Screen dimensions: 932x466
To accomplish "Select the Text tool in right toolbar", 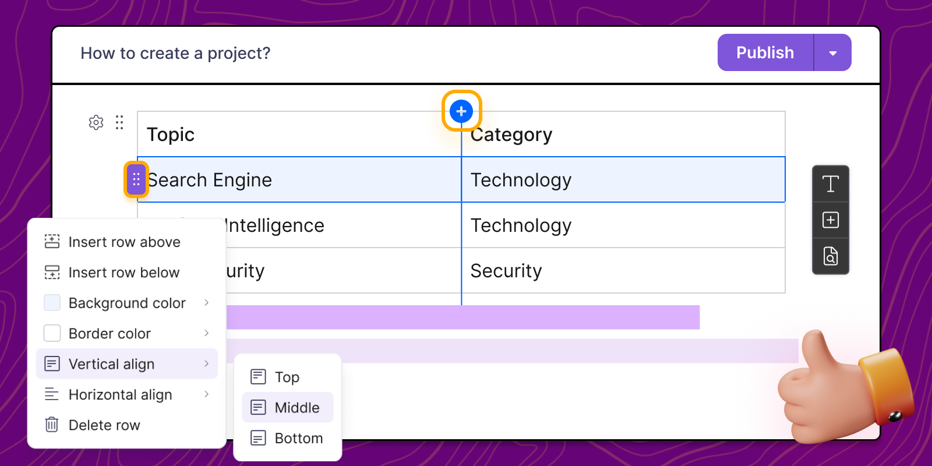I will (831, 184).
